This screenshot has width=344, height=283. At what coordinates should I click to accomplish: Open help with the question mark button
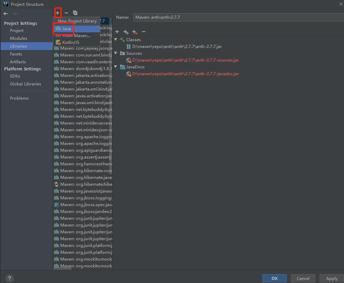tap(10, 278)
